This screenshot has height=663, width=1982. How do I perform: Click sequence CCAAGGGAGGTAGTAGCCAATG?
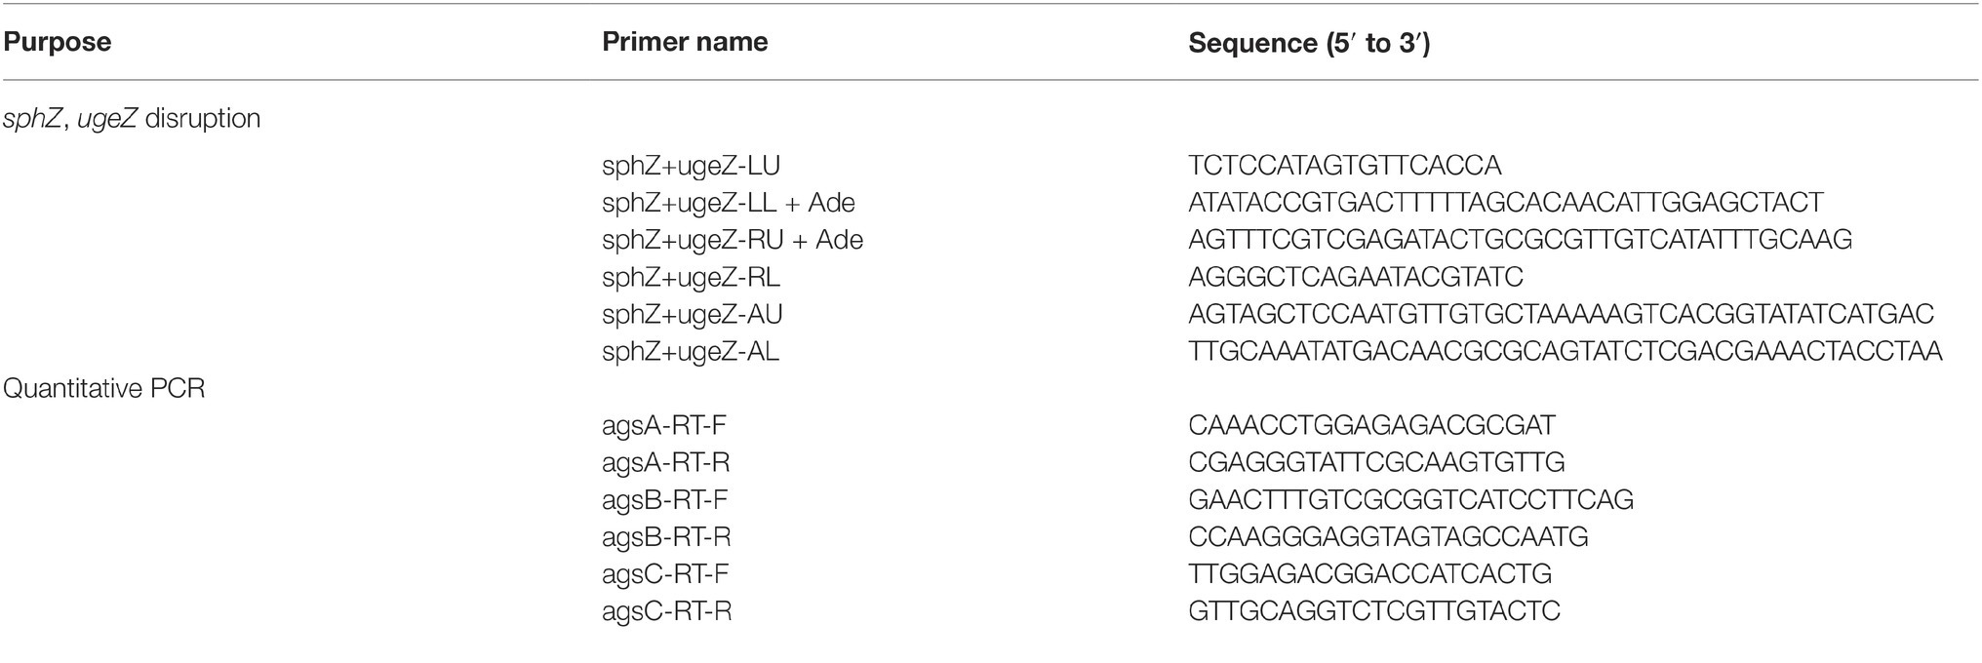tap(1388, 537)
